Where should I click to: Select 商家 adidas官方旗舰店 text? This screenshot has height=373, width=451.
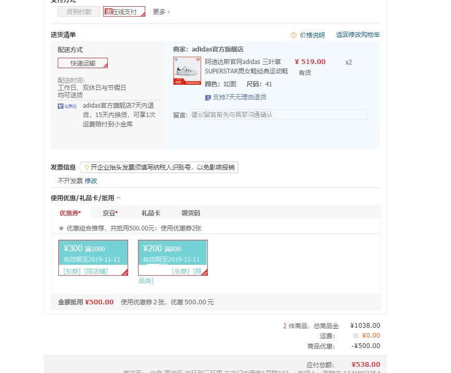(x=208, y=49)
